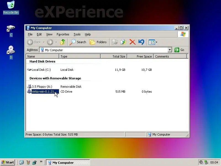Screen dimensions: 221x166
Task: Go up one folder level
Action: click(63, 42)
